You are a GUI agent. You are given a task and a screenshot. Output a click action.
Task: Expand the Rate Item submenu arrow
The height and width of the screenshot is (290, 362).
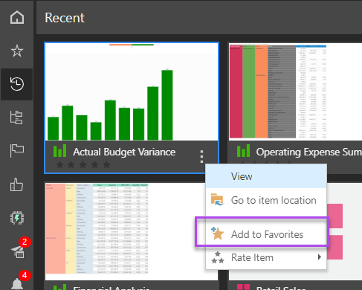click(x=320, y=257)
